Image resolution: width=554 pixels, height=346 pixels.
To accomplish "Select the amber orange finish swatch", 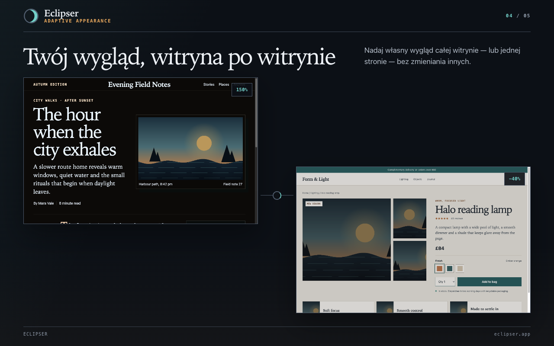I will (x=440, y=269).
